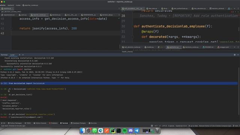
Task: Switch to the decisions_routes.py tab
Action: click(x=192, y=47)
